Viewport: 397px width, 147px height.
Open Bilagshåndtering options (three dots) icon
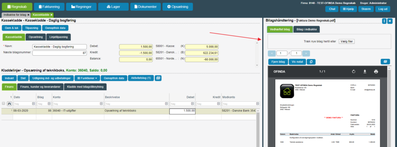[x=384, y=21]
